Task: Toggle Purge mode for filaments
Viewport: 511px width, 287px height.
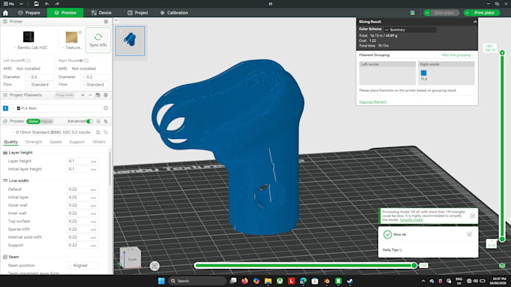Action: click(x=65, y=95)
